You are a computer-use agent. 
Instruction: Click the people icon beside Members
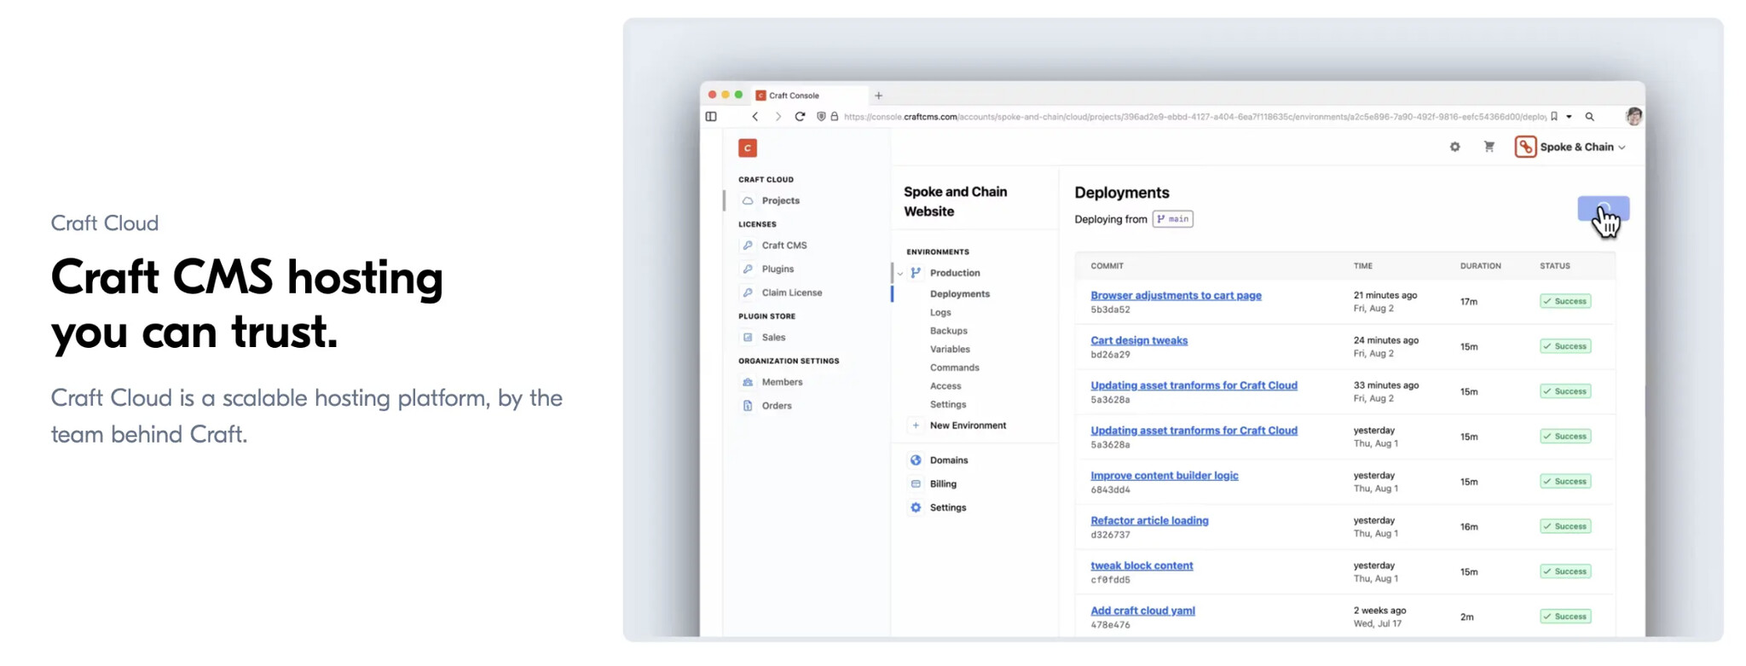(x=748, y=382)
